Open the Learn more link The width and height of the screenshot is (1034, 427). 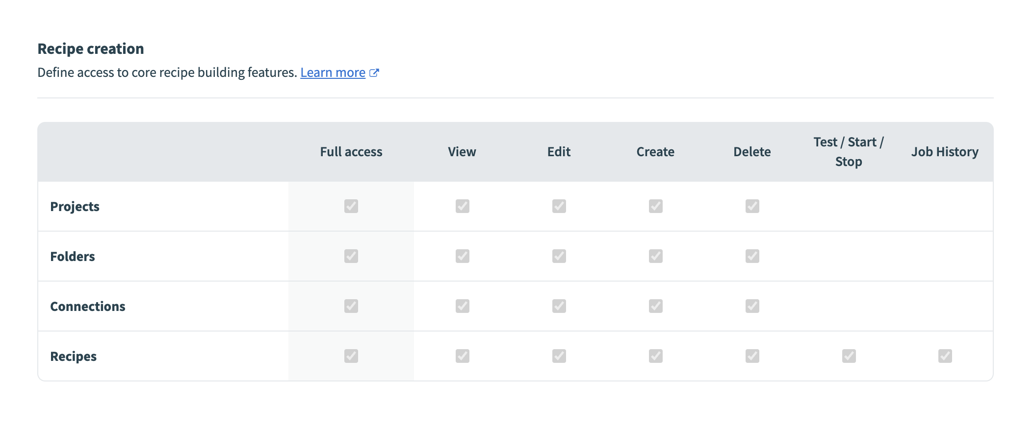pos(333,72)
